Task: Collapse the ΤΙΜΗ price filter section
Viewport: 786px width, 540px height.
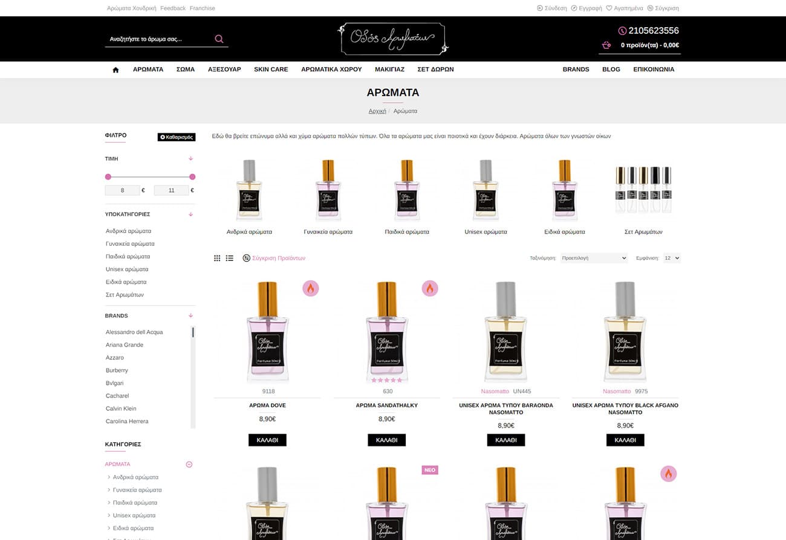Action: (x=190, y=159)
